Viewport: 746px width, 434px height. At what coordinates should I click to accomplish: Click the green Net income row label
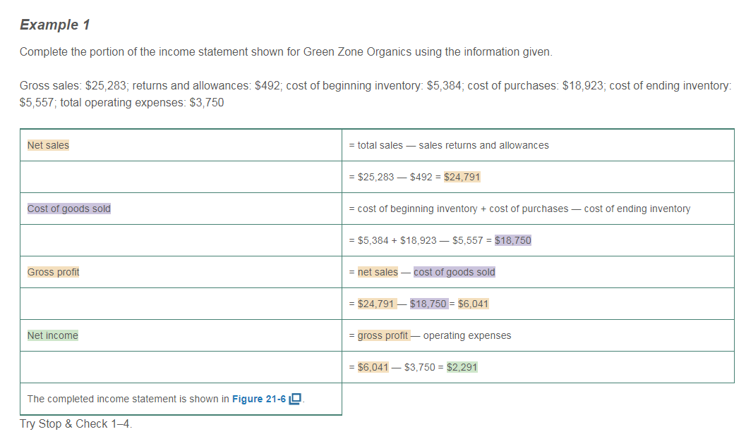(52, 335)
